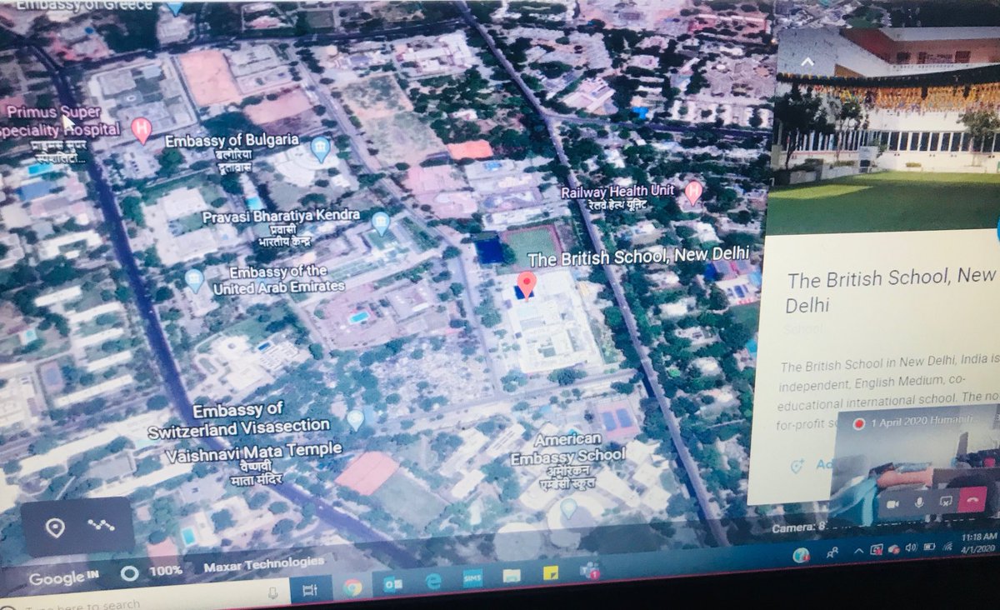Image resolution: width=1000 pixels, height=610 pixels.
Task: Click the volume icon in the system tray
Action: pyautogui.click(x=911, y=547)
